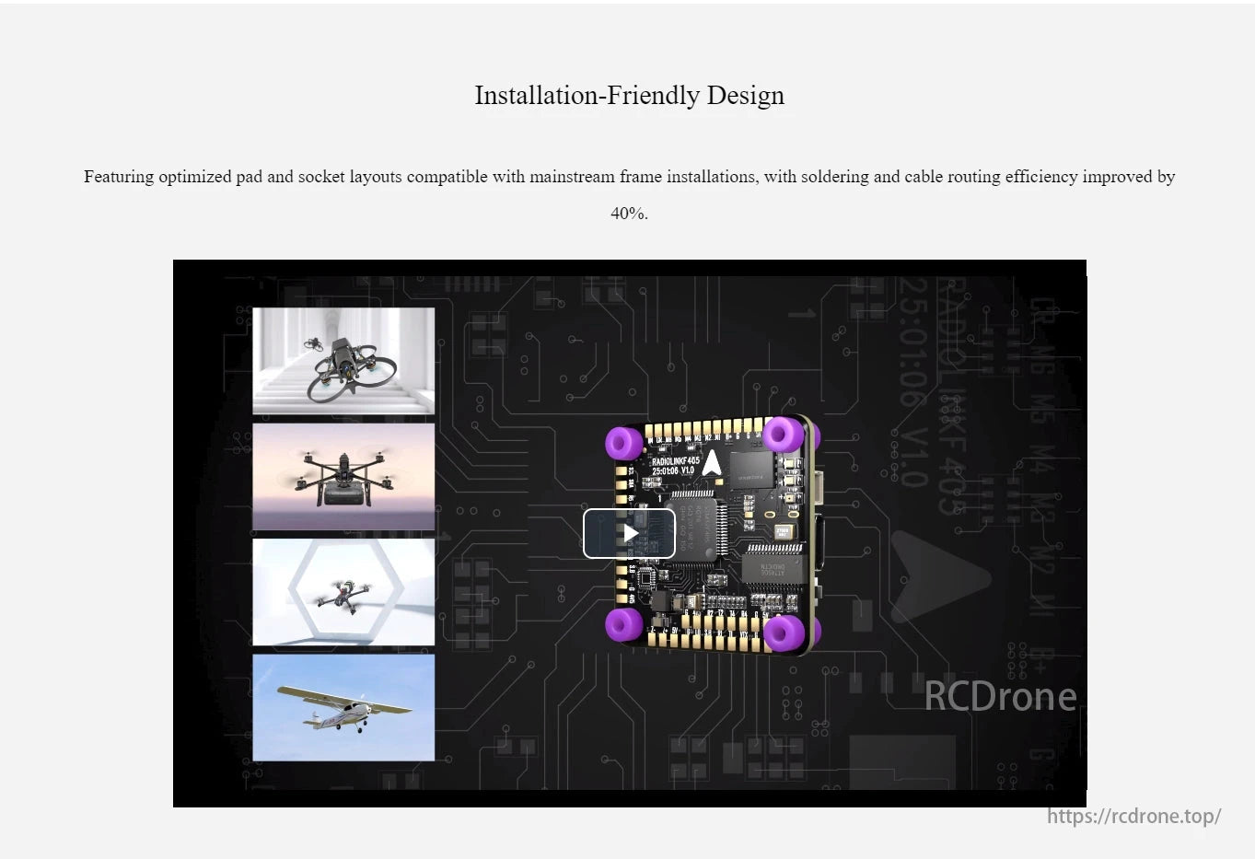Click the Installation-Friendly Design heading
Viewport: 1255px width, 859px height.
[629, 95]
